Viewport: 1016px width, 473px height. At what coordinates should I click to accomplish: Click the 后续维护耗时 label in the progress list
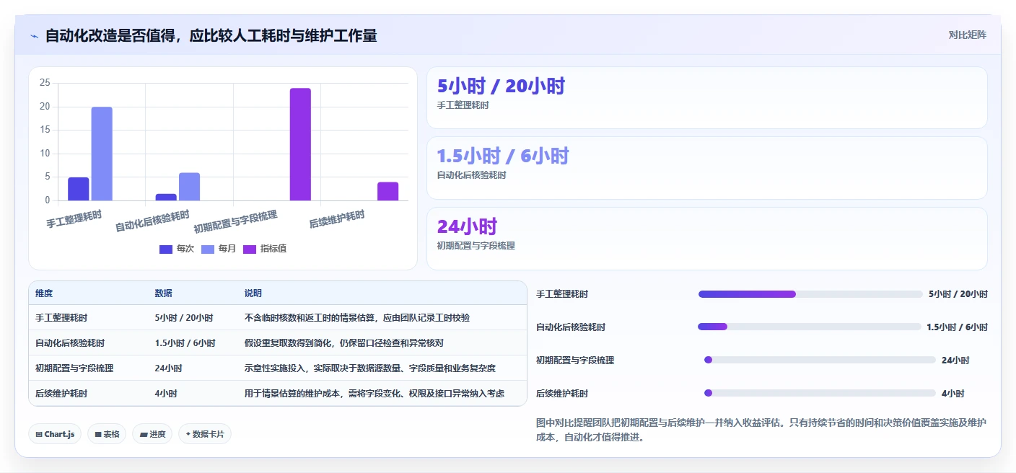pyautogui.click(x=562, y=394)
